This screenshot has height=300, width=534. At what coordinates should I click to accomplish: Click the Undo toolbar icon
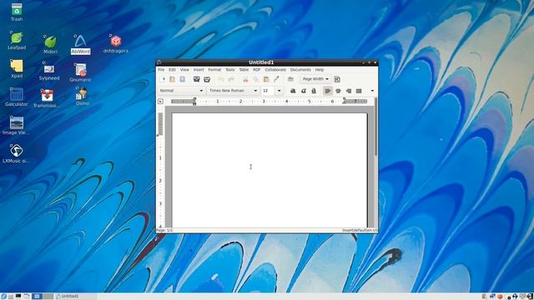click(221, 79)
